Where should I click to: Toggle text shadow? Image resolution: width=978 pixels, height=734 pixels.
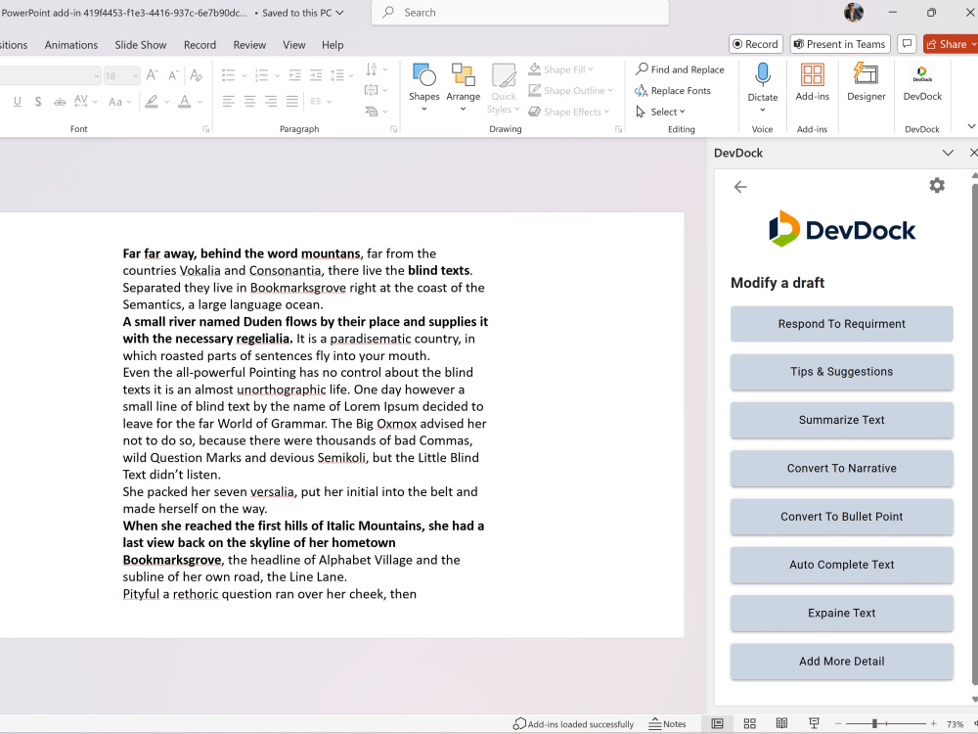point(38,101)
